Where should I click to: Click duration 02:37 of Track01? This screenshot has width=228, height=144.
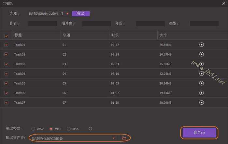click(x=115, y=45)
